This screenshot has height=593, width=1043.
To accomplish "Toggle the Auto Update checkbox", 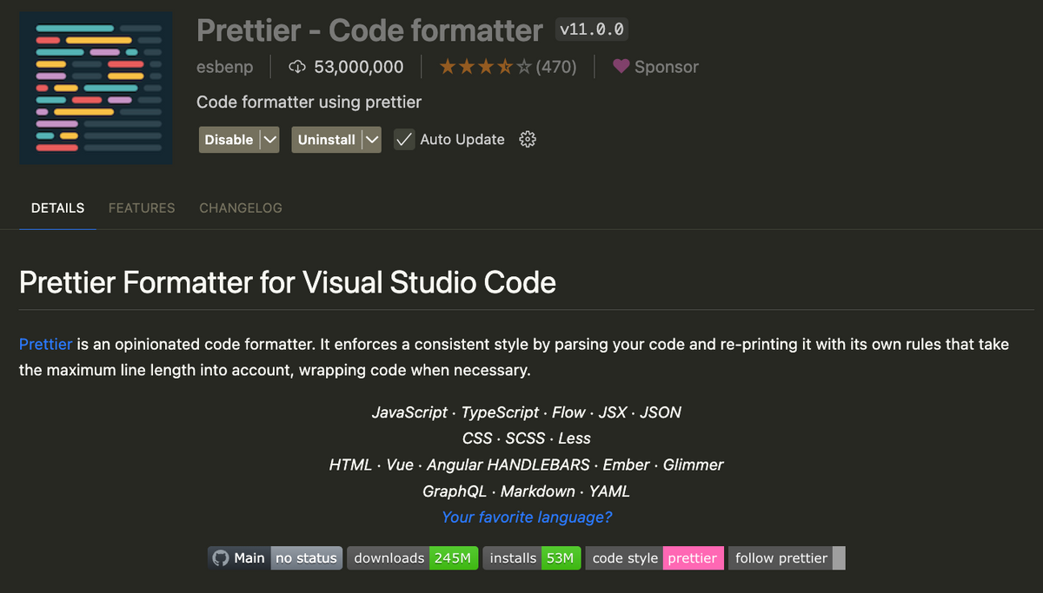I will coord(404,140).
